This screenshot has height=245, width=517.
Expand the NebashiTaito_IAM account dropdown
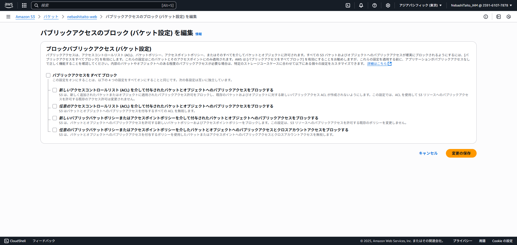[x=481, y=5]
